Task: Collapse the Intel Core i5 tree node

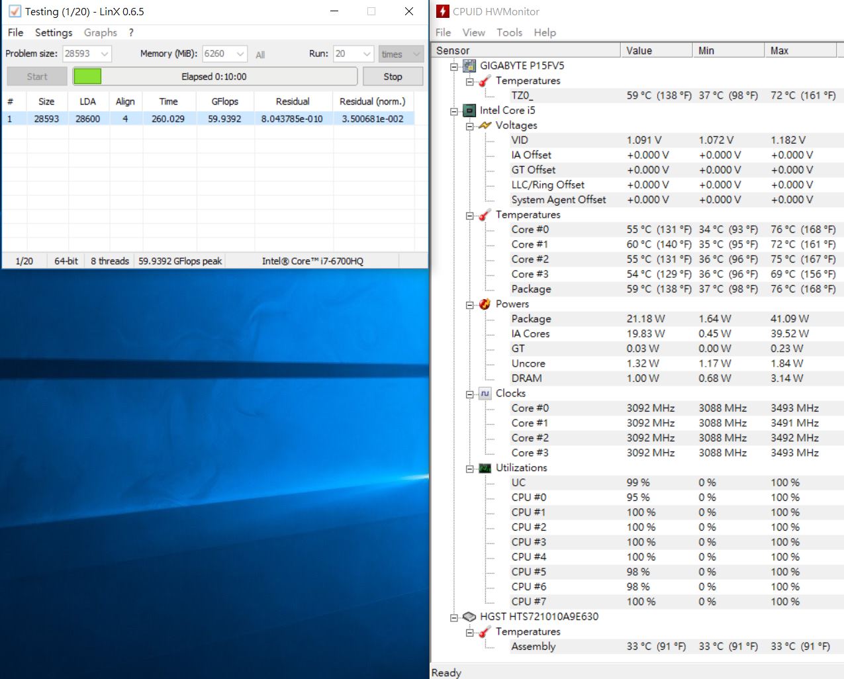Action: click(x=454, y=111)
